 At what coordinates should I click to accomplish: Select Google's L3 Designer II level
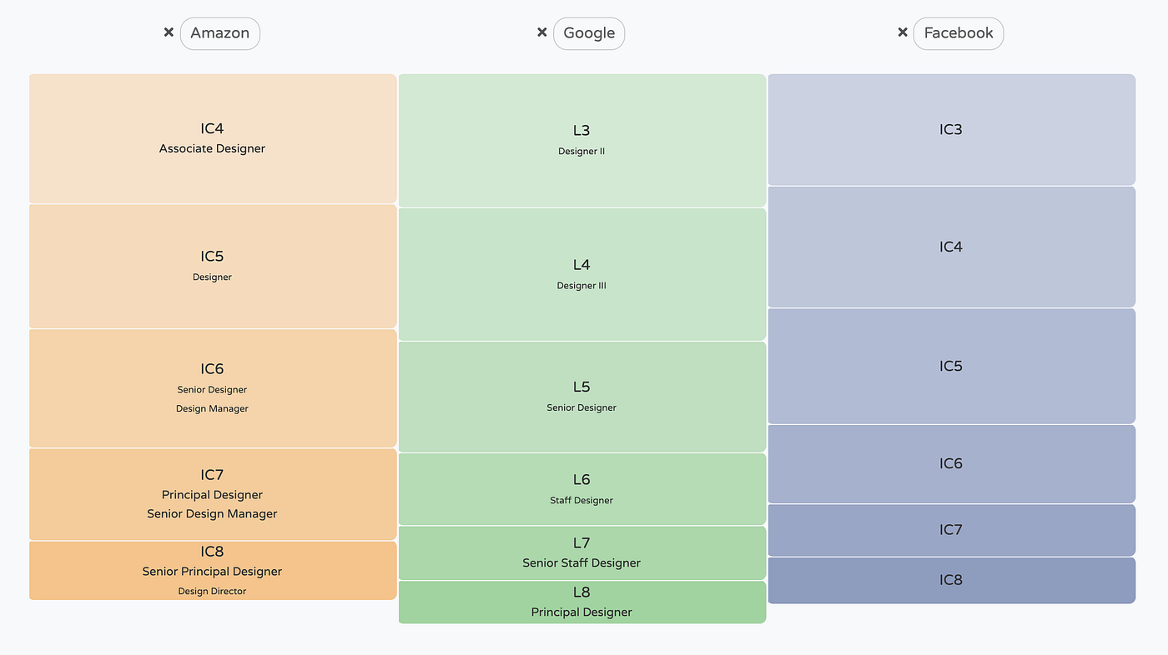click(581, 139)
